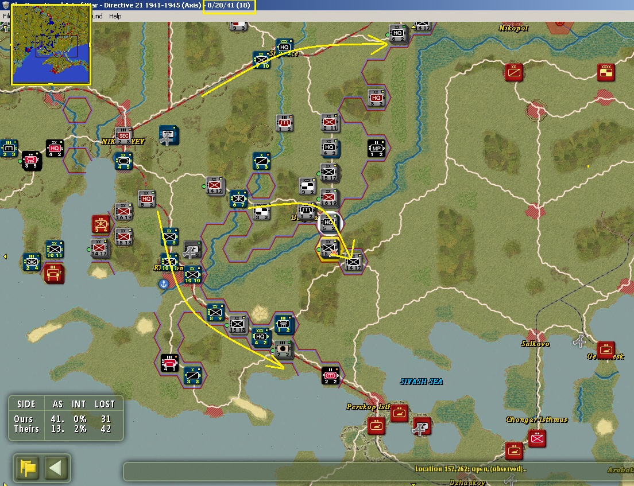Viewport: 634px width, 486px height.
Task: Select the red Soviet air unit south of Perekop
Action: point(422,426)
